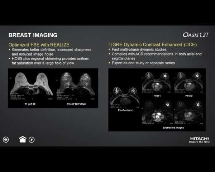Click the 'Post 2' caption label

coord(189,96)
